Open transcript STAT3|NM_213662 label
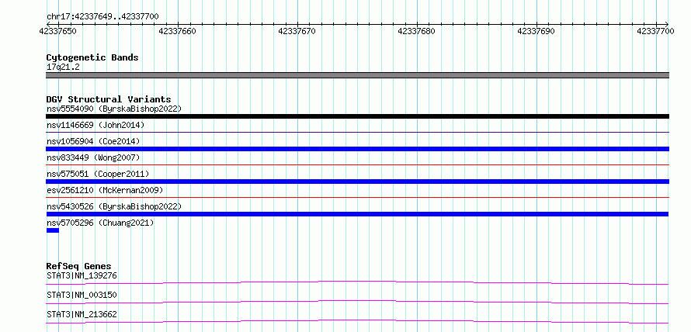The width and height of the screenshot is (691, 332). click(82, 314)
